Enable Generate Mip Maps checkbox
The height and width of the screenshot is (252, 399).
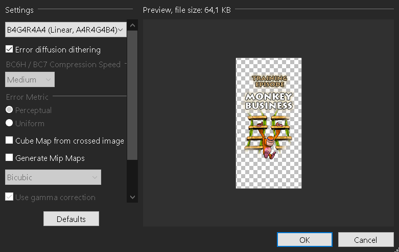click(x=9, y=158)
